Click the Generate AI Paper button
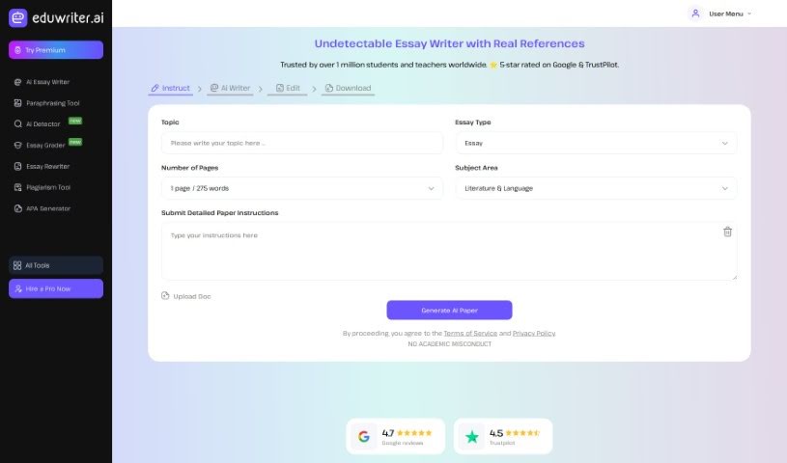 click(449, 310)
